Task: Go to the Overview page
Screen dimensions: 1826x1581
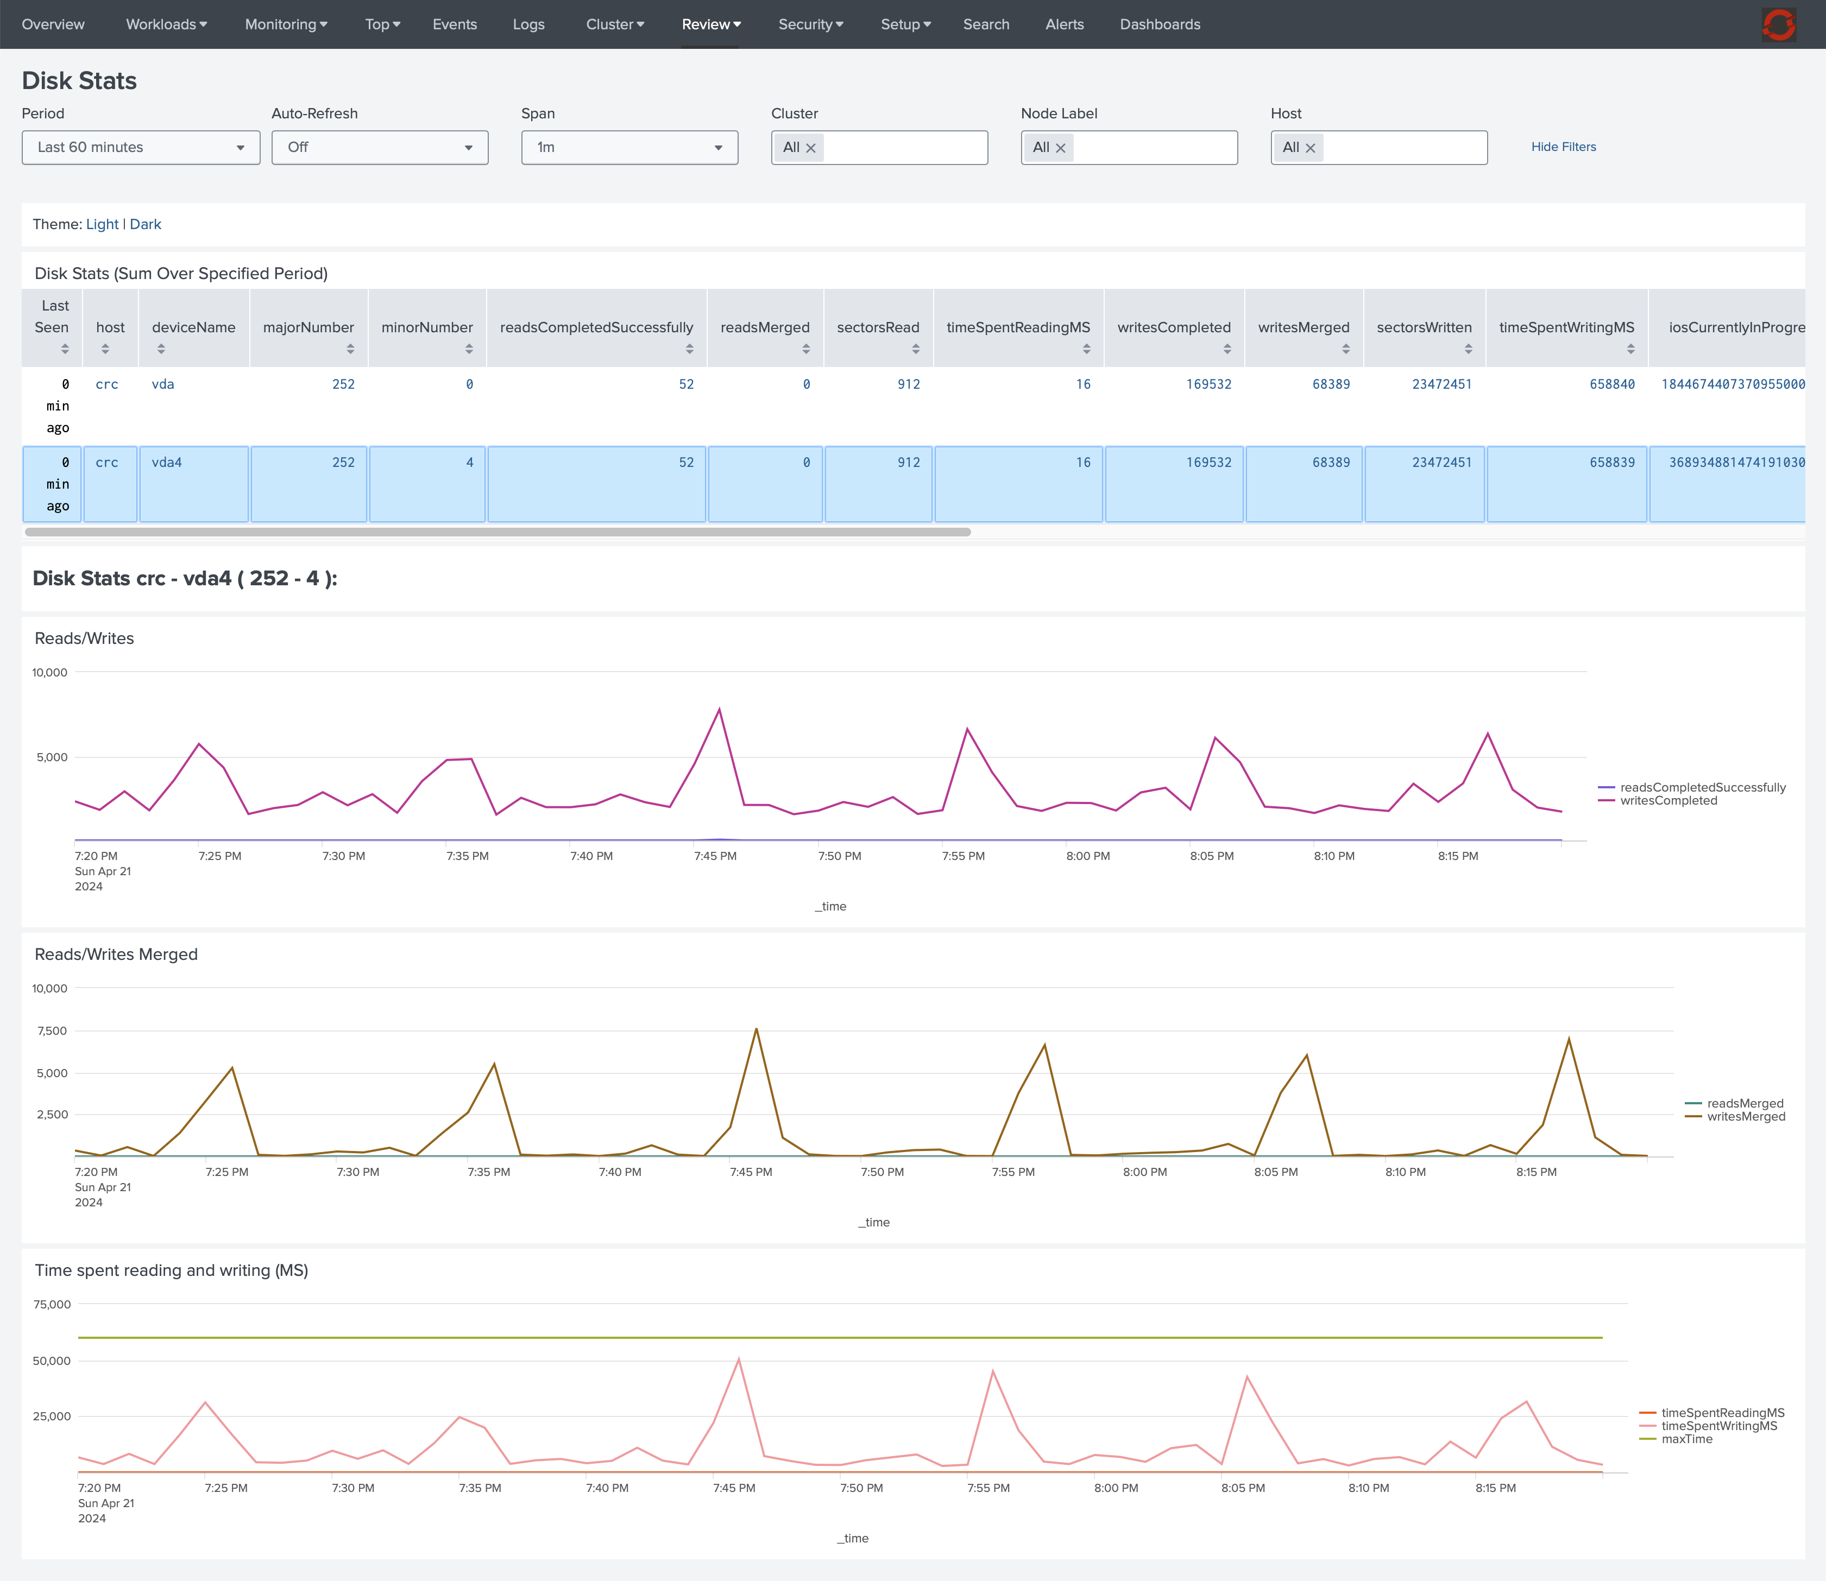Action: click(53, 25)
